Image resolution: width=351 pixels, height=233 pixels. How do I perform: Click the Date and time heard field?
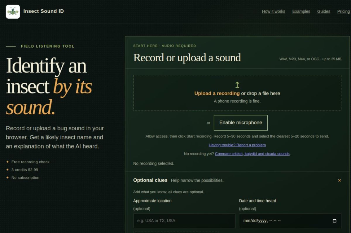tap(290, 221)
